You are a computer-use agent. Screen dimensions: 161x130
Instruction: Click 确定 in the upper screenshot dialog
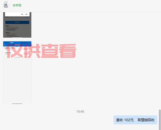(27, 14)
